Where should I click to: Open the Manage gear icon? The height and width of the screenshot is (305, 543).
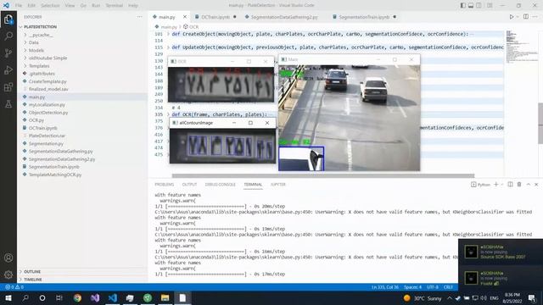click(x=8, y=274)
